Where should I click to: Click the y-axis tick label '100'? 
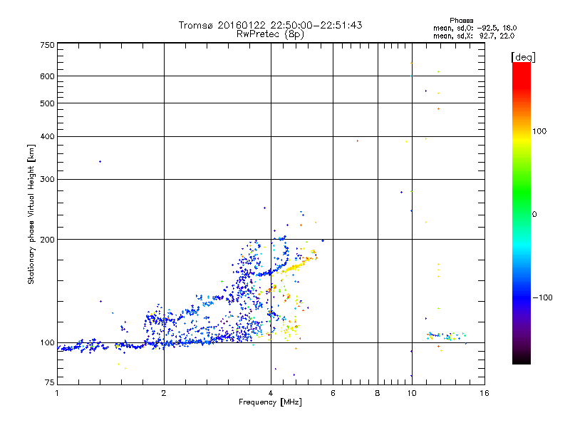coord(48,342)
